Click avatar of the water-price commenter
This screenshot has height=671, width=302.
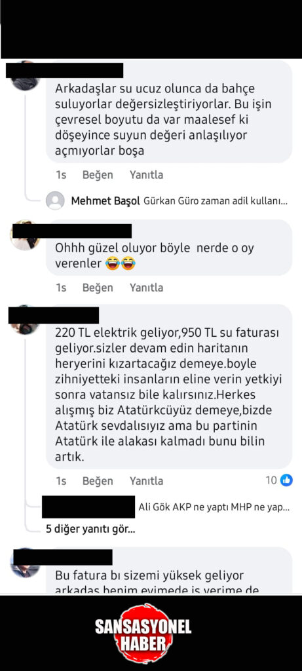pyautogui.click(x=25, y=79)
